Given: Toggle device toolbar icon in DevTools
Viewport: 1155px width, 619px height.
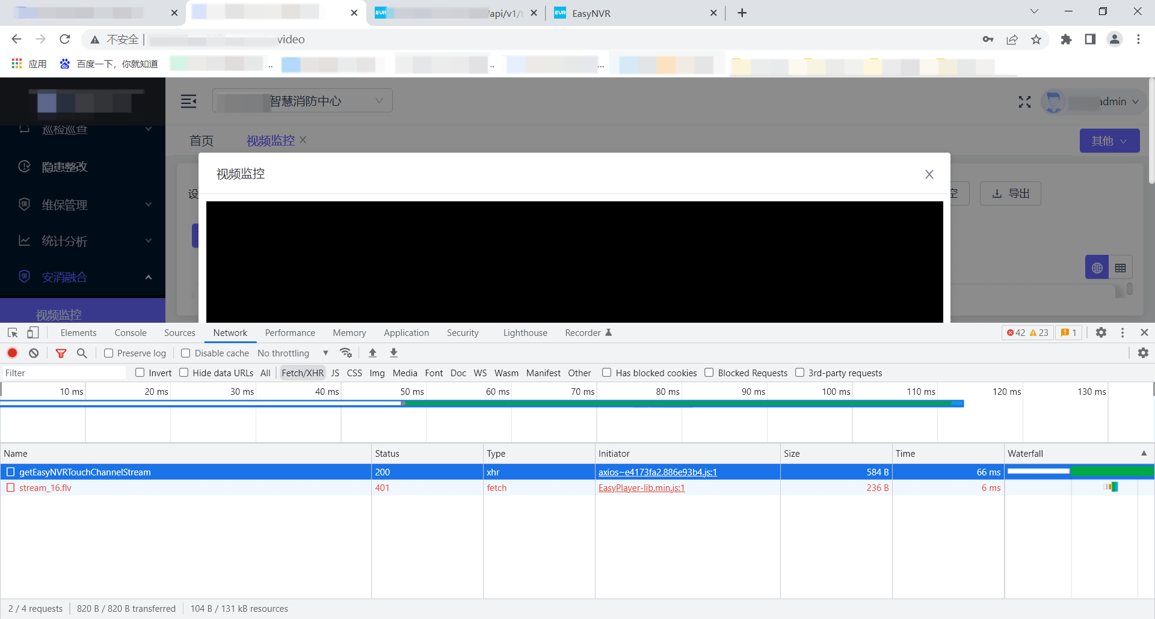Looking at the screenshot, I should pos(33,332).
